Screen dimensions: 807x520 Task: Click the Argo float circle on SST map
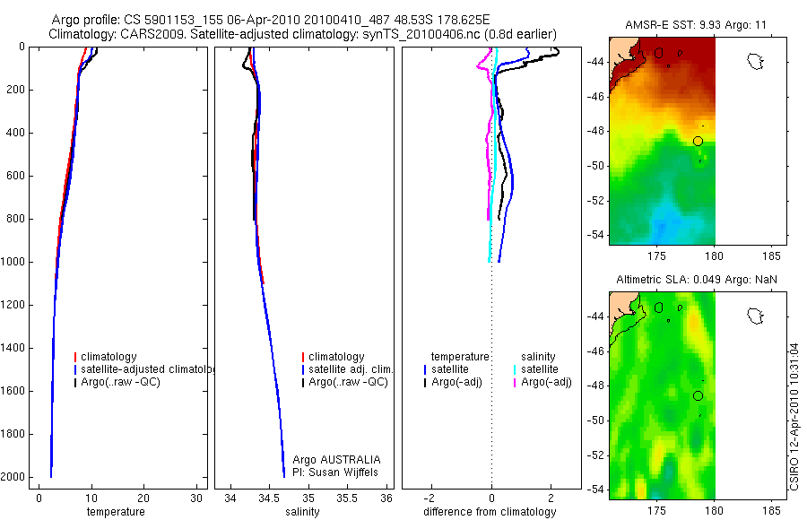[x=698, y=141]
